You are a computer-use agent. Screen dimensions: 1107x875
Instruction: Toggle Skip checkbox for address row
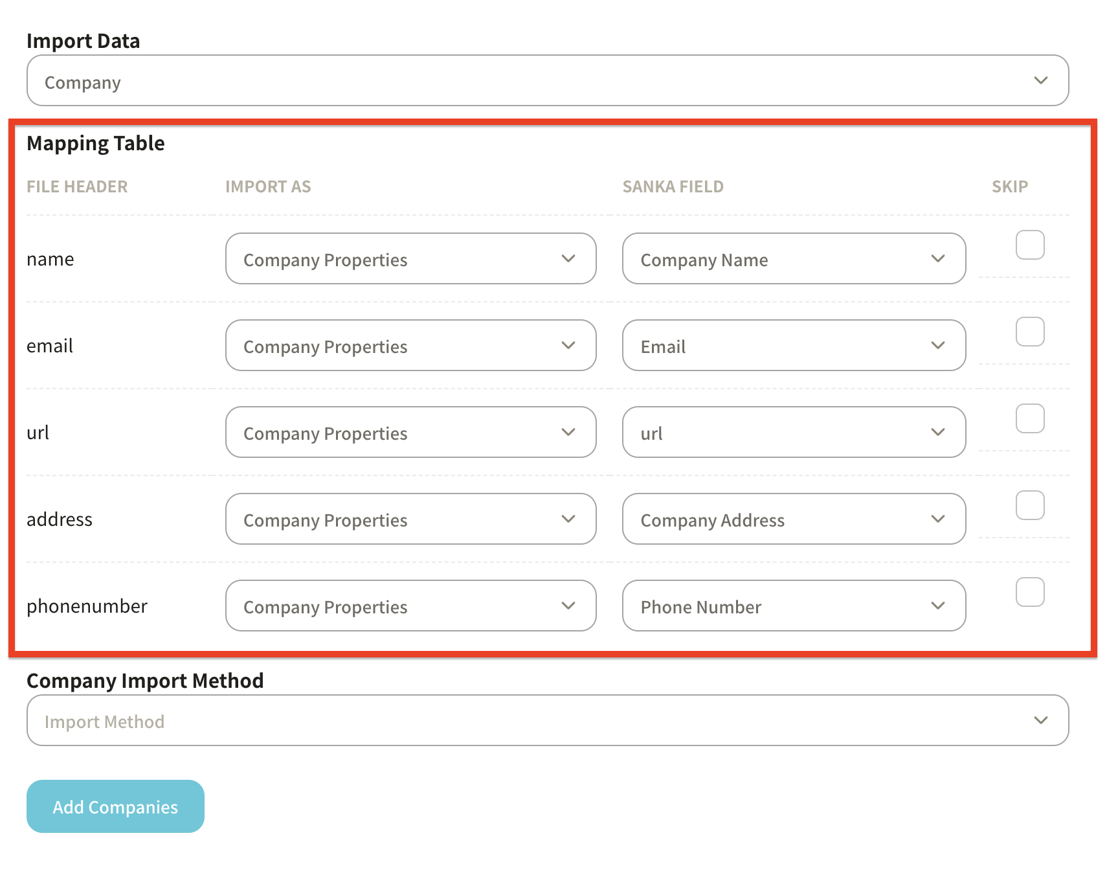tap(1029, 505)
